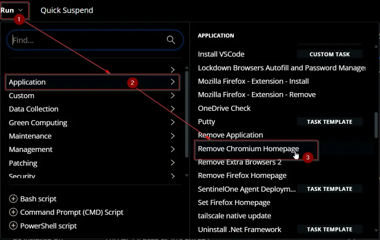Screen dimensions: 380x240
Task: Click the plus icon beside PowerShell script
Action: pyautogui.click(x=13, y=226)
